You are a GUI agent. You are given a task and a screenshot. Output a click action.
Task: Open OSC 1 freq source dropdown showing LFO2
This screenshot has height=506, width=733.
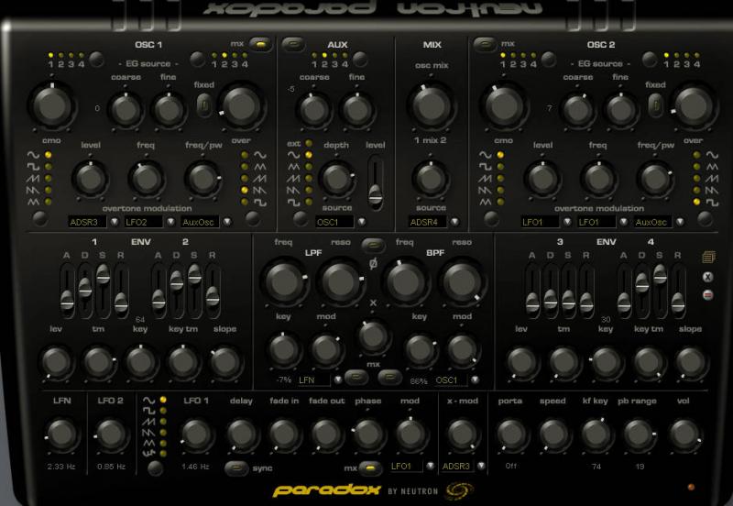[170, 222]
